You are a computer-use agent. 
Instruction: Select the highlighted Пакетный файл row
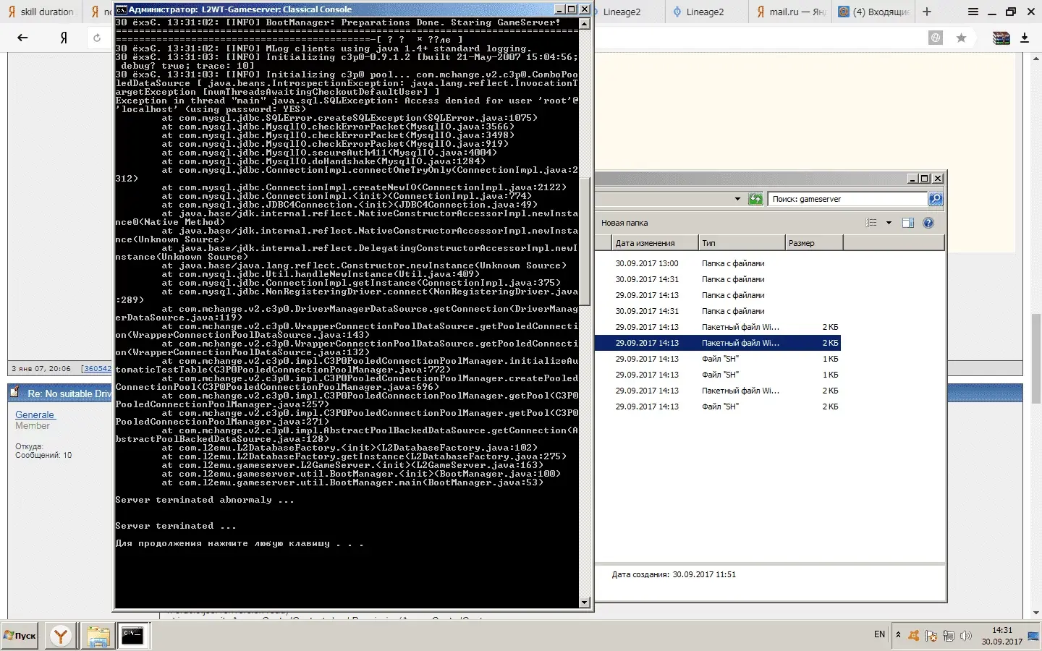718,343
